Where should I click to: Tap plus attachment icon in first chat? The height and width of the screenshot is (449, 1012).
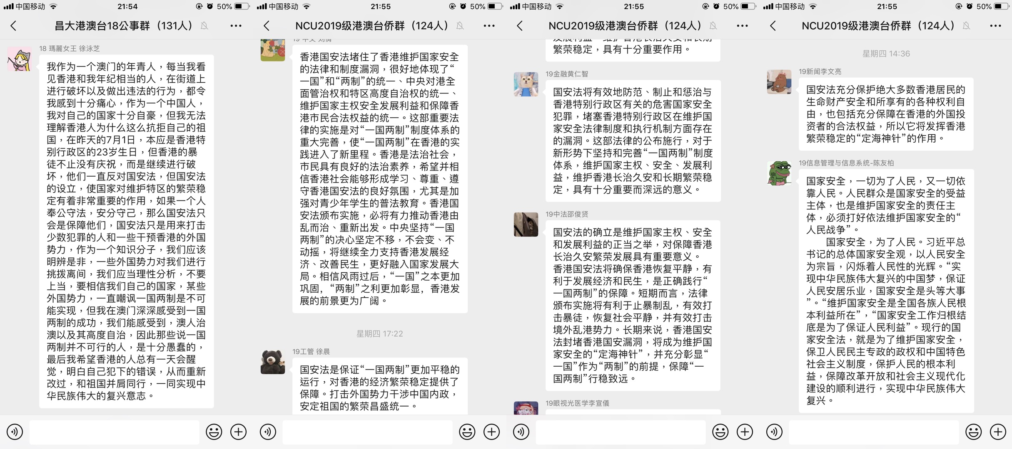tap(239, 432)
